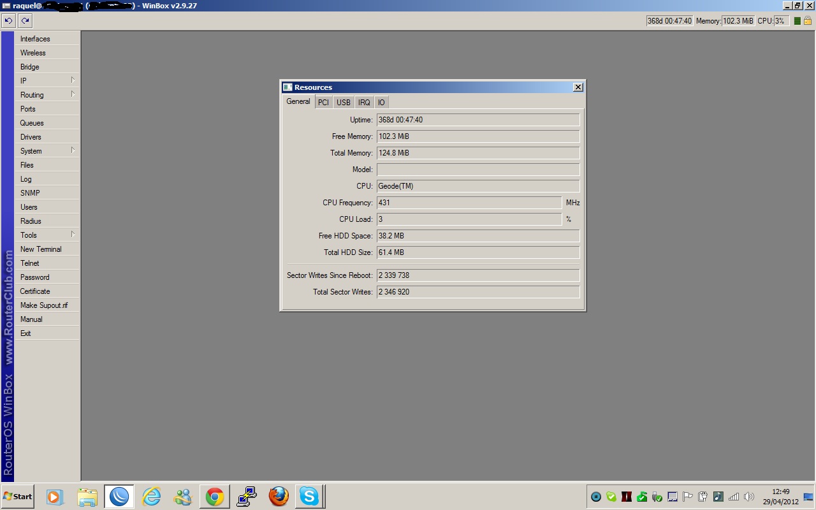Open the Wireless menu item
816x510 pixels.
click(38, 52)
